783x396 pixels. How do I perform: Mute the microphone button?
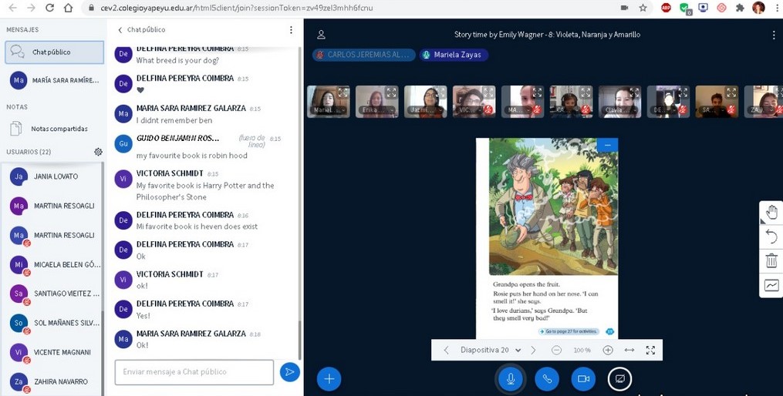coord(510,379)
